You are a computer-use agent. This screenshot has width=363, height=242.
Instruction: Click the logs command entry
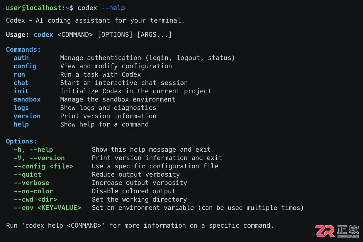[21, 108]
